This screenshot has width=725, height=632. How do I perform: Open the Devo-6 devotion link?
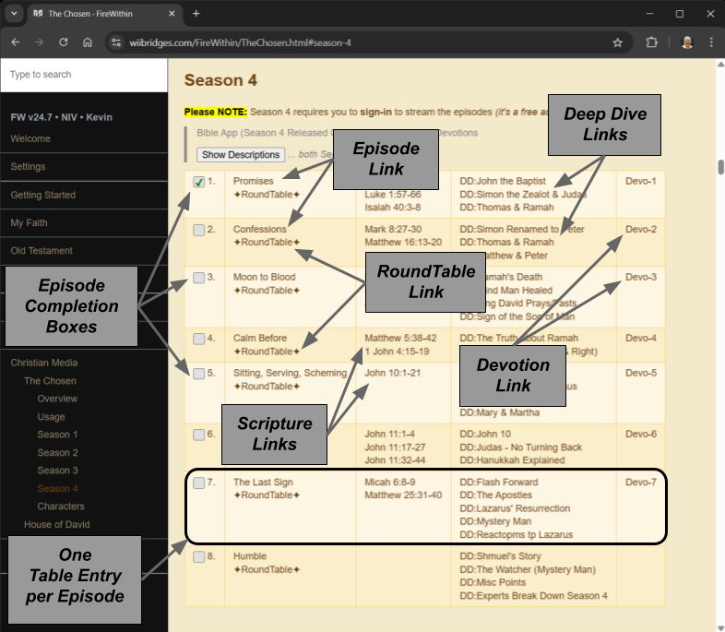coord(641,434)
